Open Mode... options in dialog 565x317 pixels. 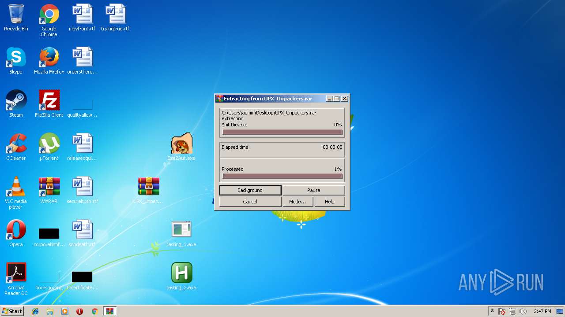click(x=298, y=202)
